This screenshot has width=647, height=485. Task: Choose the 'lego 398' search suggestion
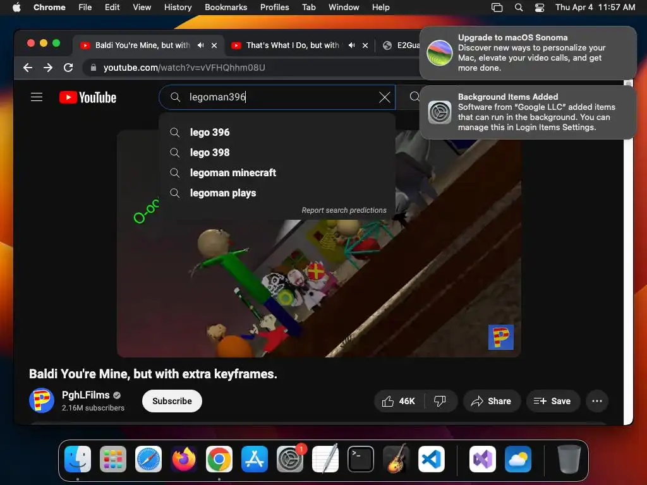click(277, 153)
